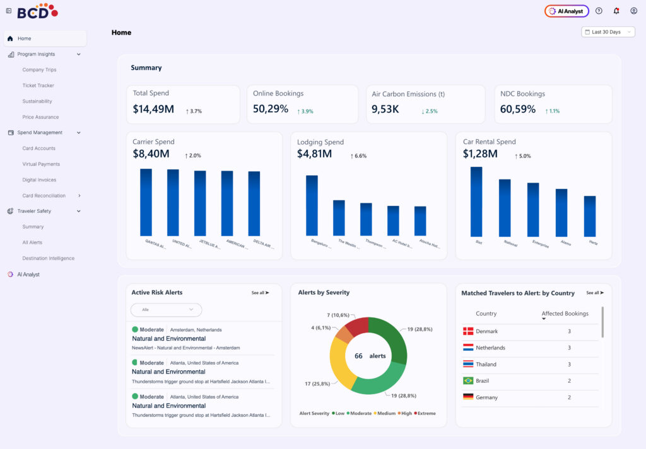Click the Germany flag icon
The height and width of the screenshot is (449, 646).
(468, 397)
